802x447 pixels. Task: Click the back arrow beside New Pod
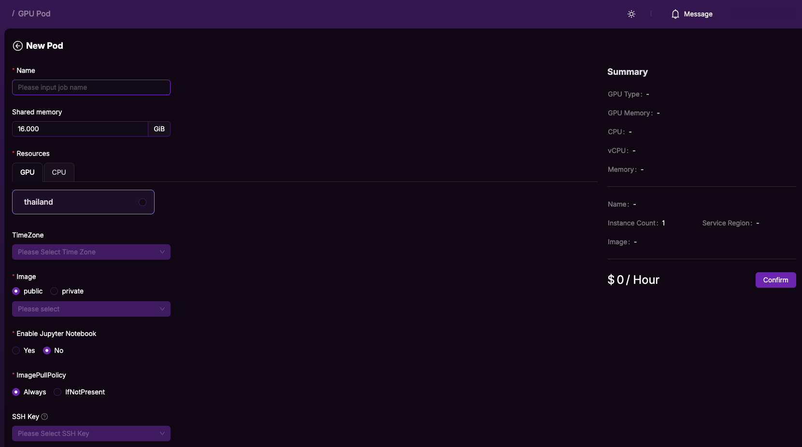[18, 46]
